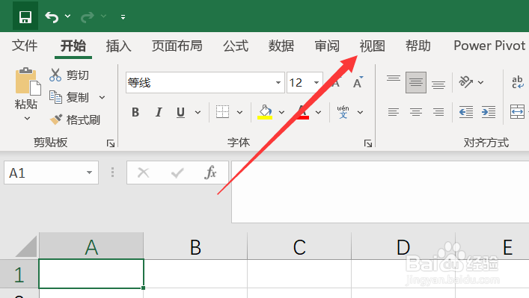Click the cell borders icon

pos(223,112)
